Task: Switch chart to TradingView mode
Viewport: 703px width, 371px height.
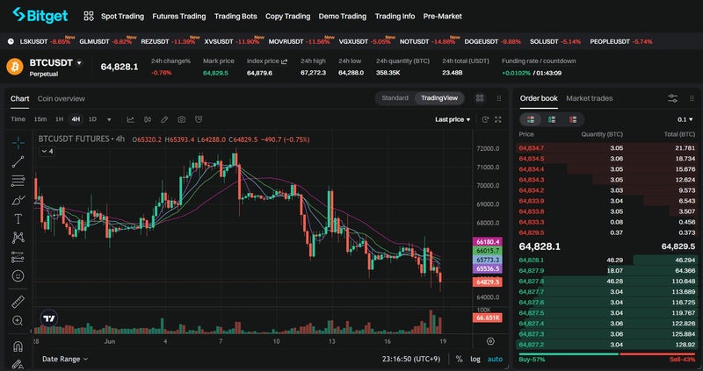Action: pos(439,98)
